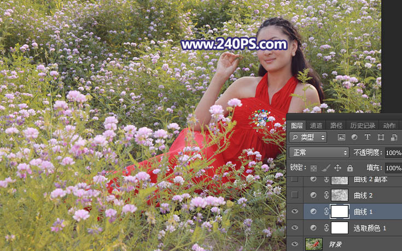Click the lock position move icon
The height and width of the screenshot is (251, 402).
pos(337,168)
